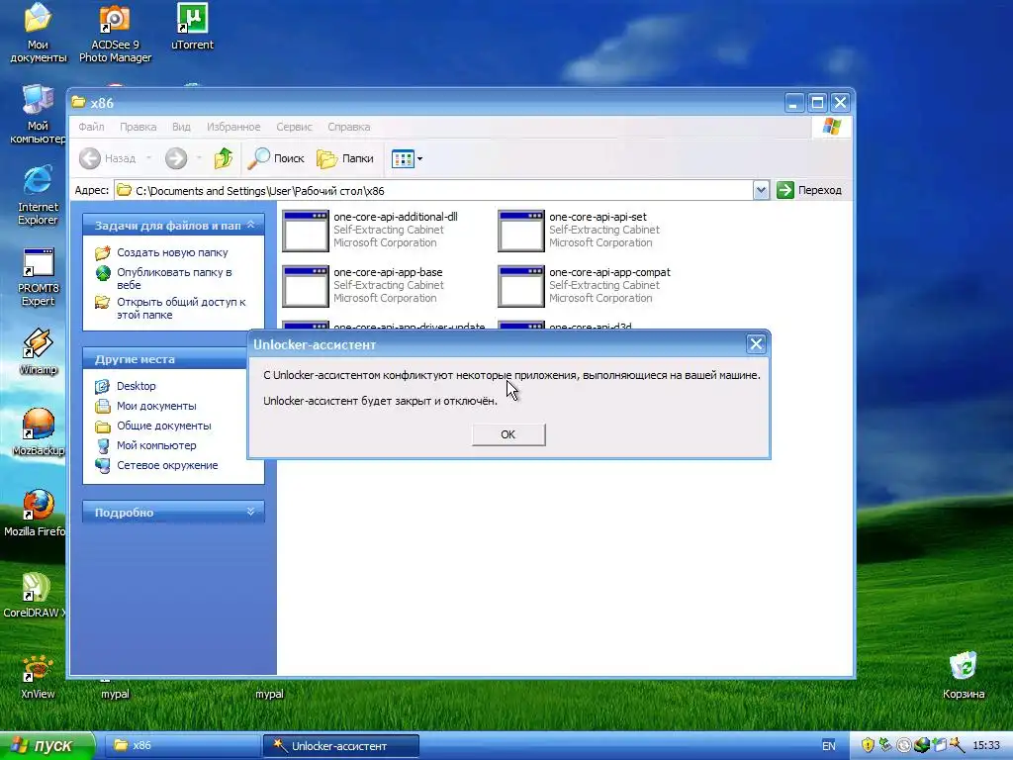
Task: Select the CorelDRAW desktop icon
Action: click(36, 587)
